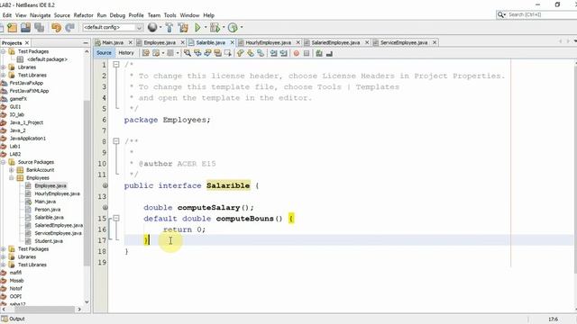Screen dimensions: 577x324
Task: Open the Tools menu
Action: point(170,15)
